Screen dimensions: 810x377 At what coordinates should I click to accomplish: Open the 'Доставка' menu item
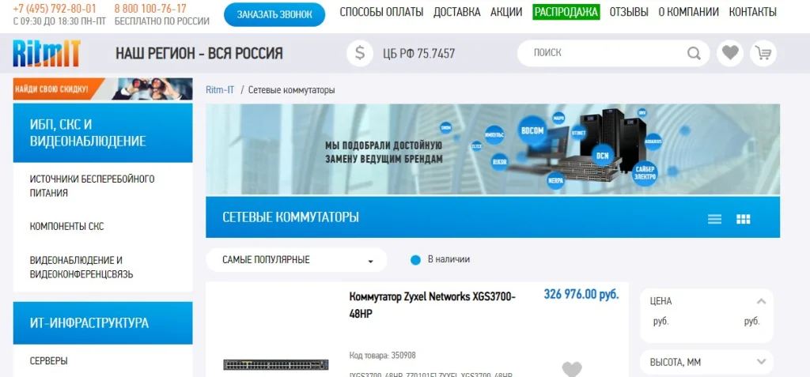(456, 12)
